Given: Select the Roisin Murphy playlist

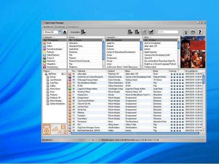Looking at the screenshot, I should (x=56, y=101).
